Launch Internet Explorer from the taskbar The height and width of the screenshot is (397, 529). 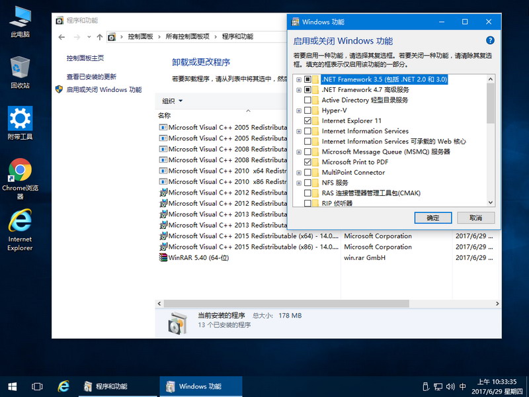(x=63, y=386)
